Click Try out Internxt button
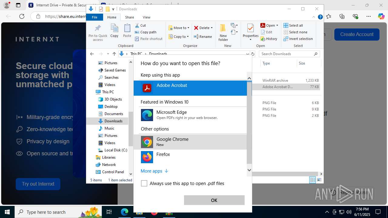Screen dimensions: 388x218 click(38, 184)
